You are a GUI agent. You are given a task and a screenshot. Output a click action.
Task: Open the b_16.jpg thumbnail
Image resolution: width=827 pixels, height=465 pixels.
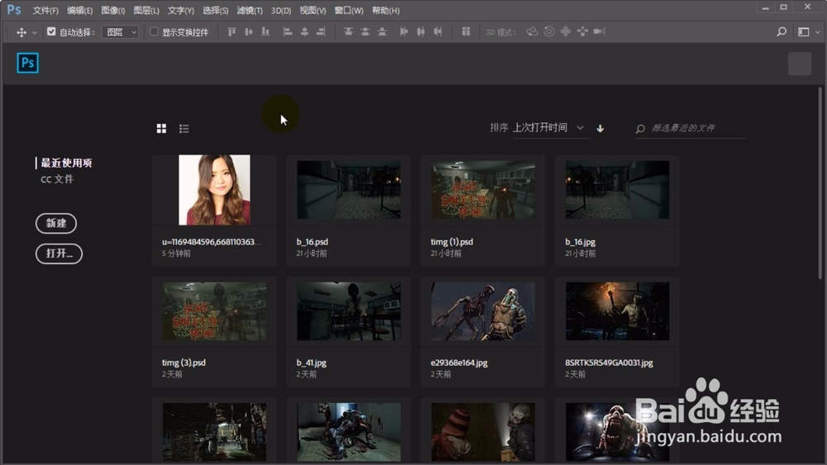[618, 190]
